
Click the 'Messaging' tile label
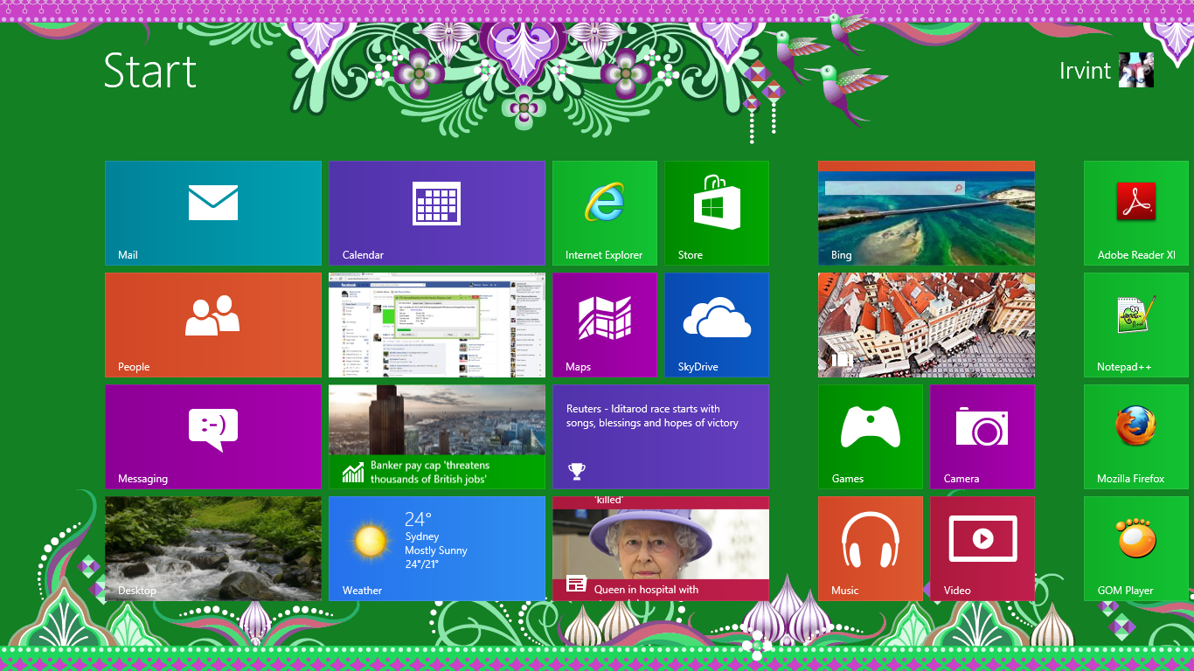[142, 479]
